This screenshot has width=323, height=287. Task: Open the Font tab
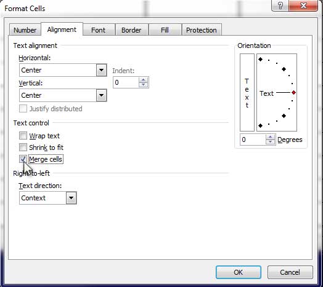point(99,30)
